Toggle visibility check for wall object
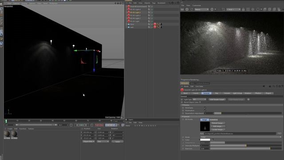The width and height of the screenshot is (284, 160). tap(152, 27)
